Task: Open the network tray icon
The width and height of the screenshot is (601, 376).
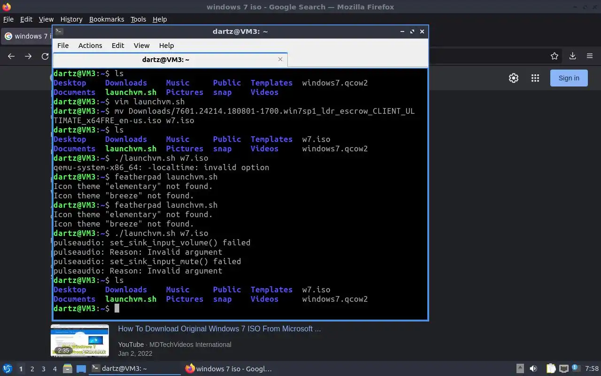Action: point(564,368)
